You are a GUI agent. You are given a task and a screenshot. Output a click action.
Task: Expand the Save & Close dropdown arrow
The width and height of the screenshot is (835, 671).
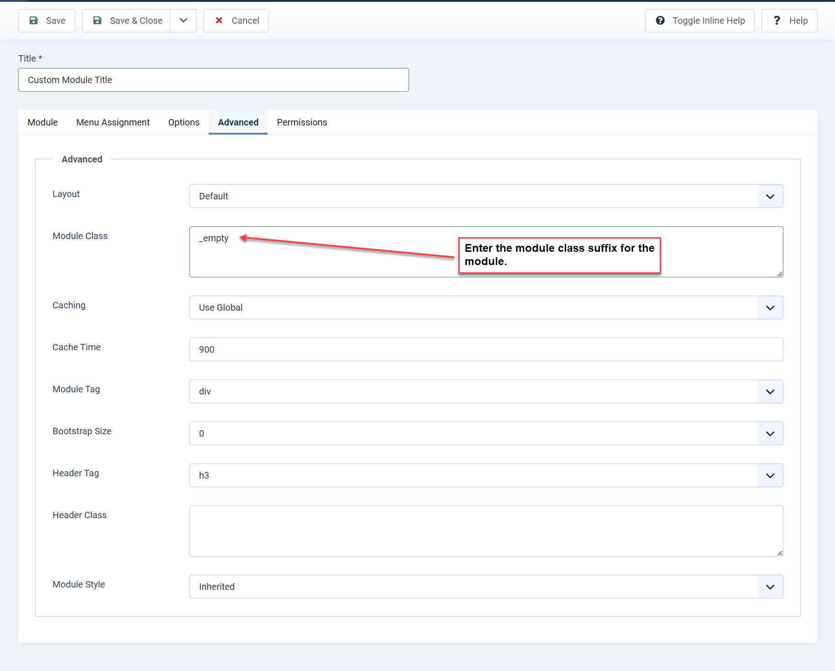click(x=184, y=21)
